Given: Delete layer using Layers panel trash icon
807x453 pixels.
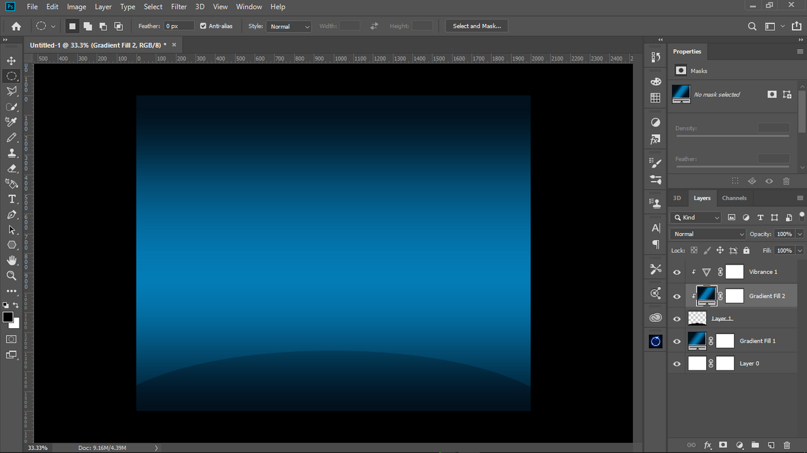Looking at the screenshot, I should click(x=786, y=445).
